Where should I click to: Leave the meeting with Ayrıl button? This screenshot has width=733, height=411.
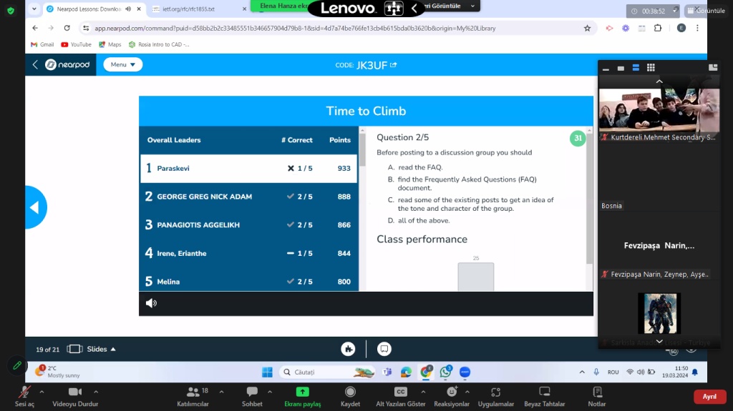(x=709, y=397)
